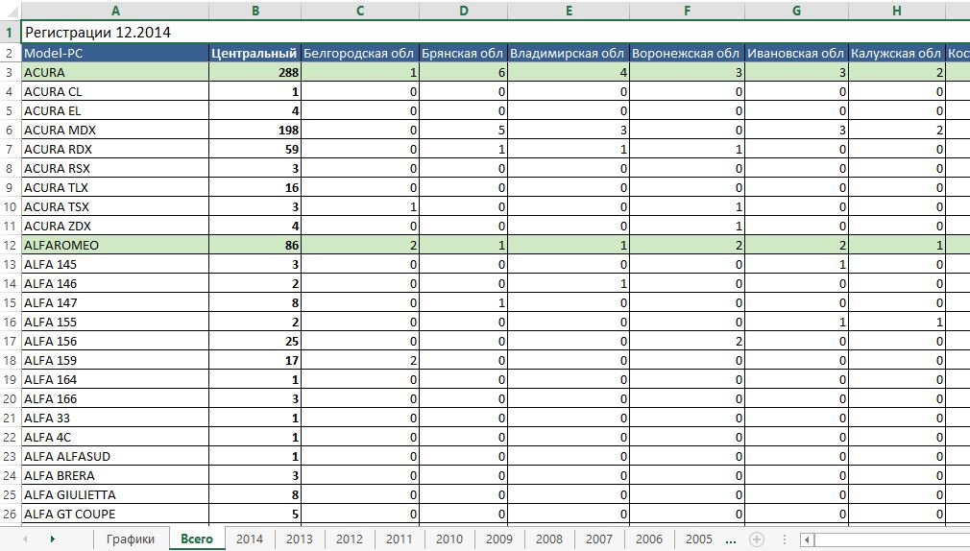The width and height of the screenshot is (970, 551).
Task: Click the 'ALFA 156' cell
Action: point(115,341)
